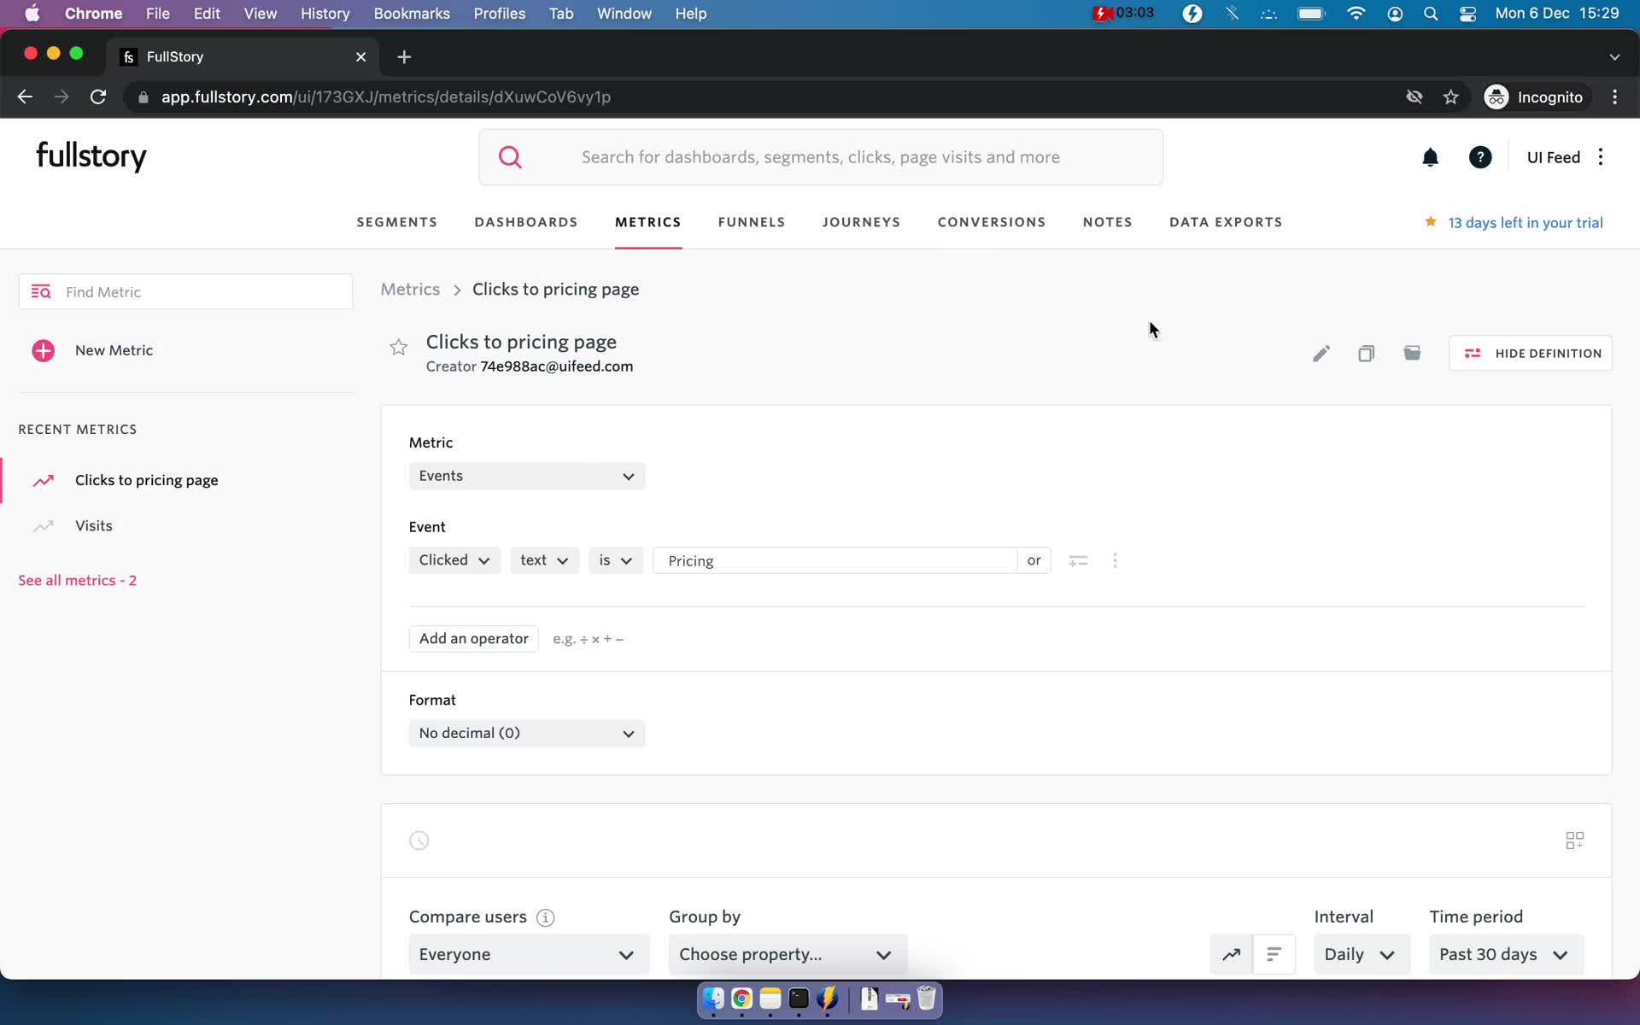The height and width of the screenshot is (1025, 1640).
Task: Click the search icon in top bar
Action: tap(509, 157)
